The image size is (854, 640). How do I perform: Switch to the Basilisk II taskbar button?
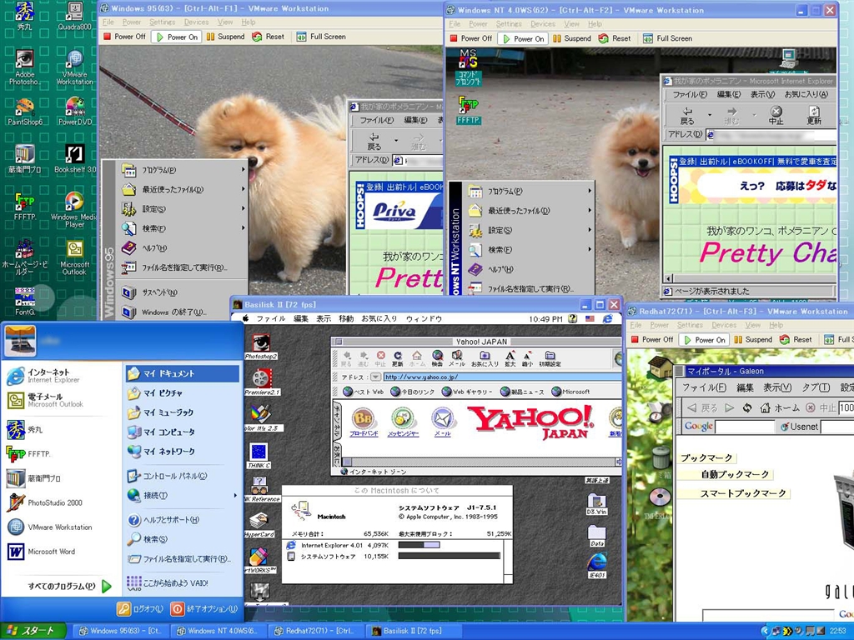[412, 631]
